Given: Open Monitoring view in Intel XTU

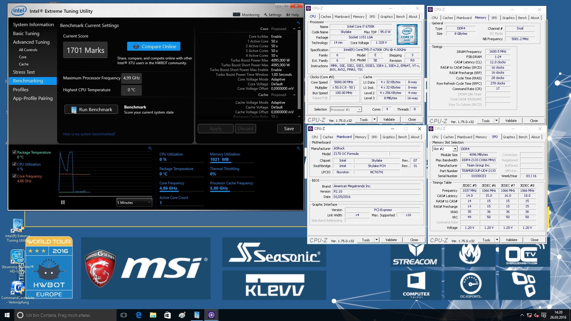Looking at the screenshot, I should click(x=246, y=15).
